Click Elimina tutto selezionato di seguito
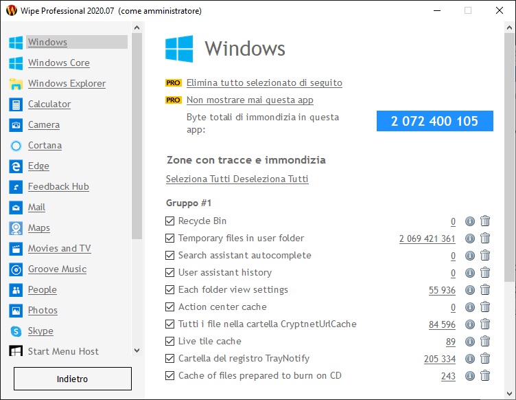 coord(264,82)
